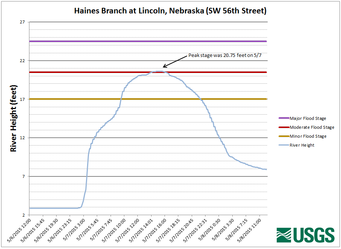The image size is (341, 249).
Task: Click the x-axis label 5/7/2015 18:15
Action: 168,231
